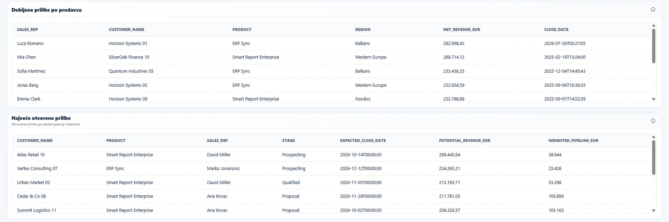Click expected close date 2026-10-14T00:00:00
The image size is (669, 222).
(x=361, y=155)
